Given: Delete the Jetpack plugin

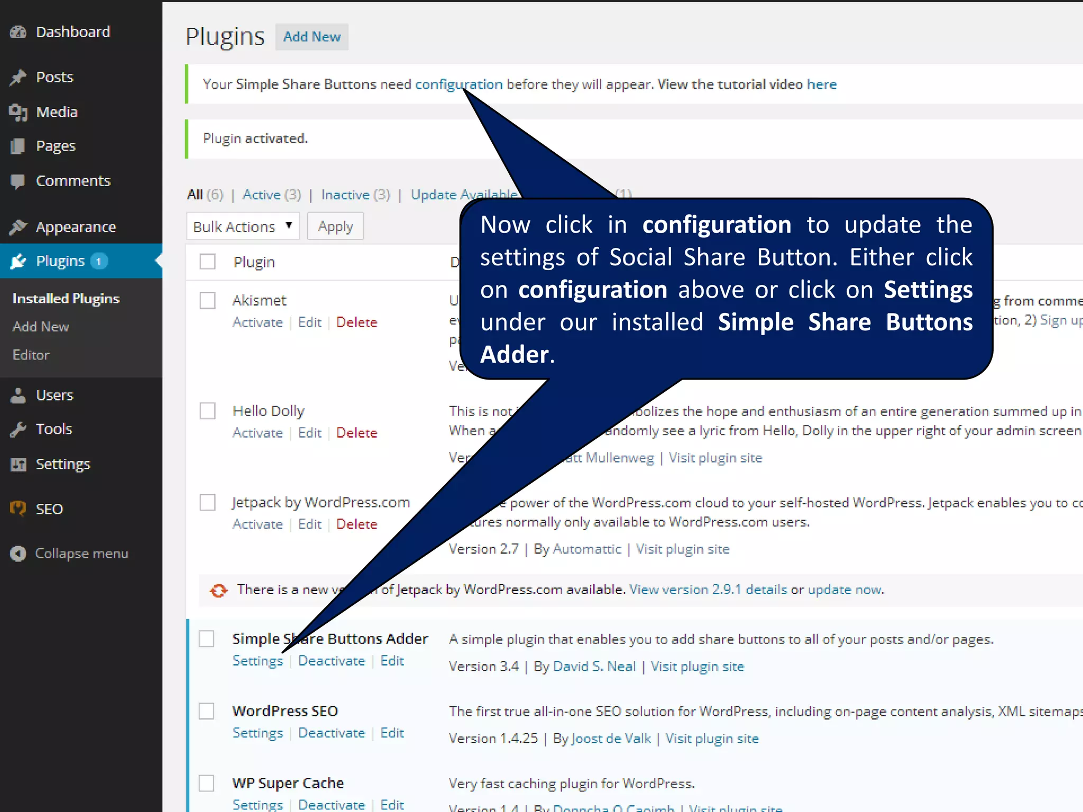Looking at the screenshot, I should click(357, 524).
